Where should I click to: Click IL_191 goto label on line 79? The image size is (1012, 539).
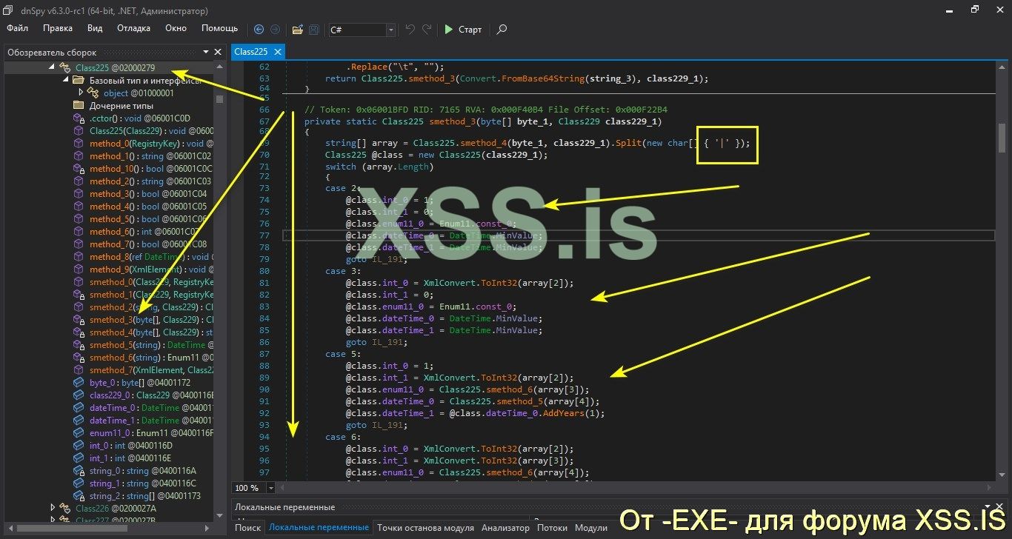tap(387, 260)
